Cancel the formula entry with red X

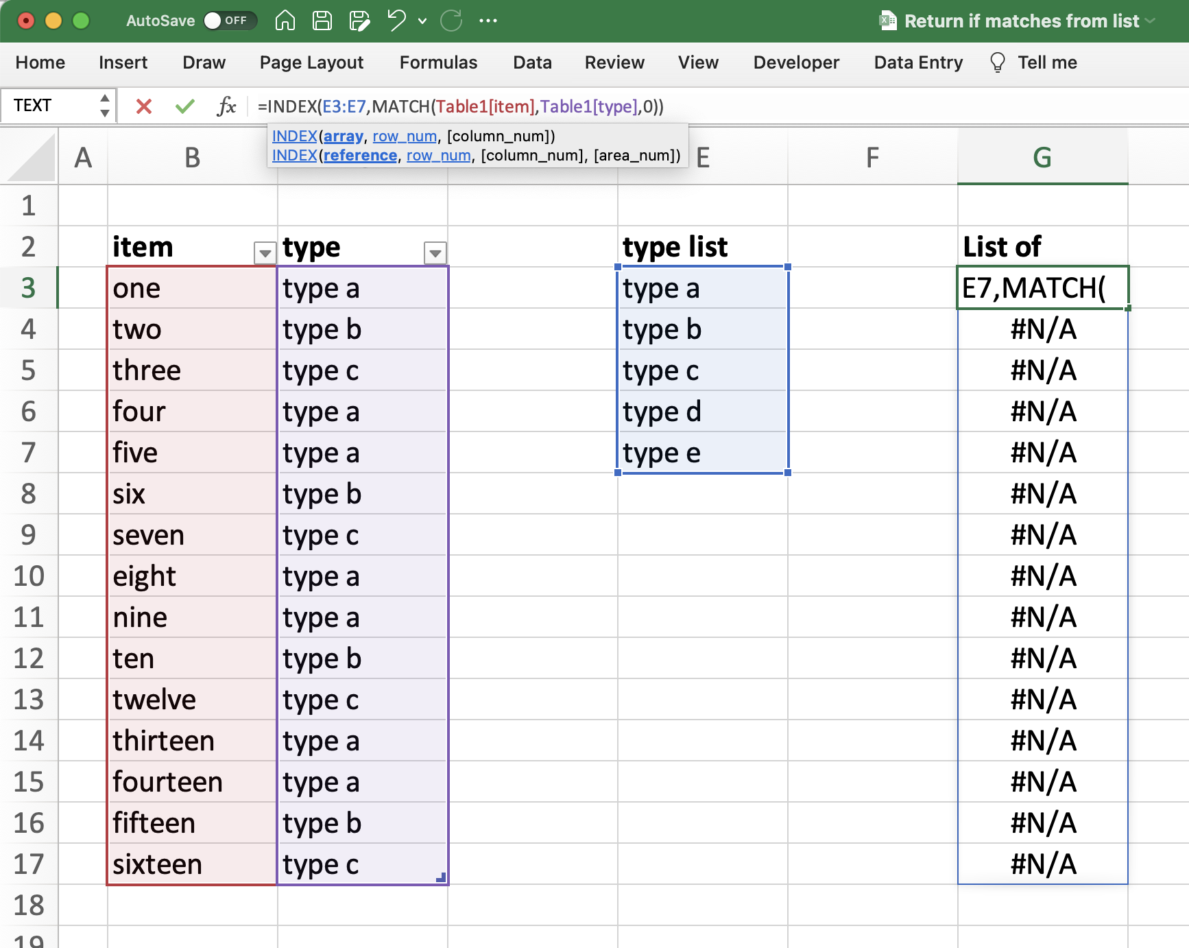click(144, 106)
